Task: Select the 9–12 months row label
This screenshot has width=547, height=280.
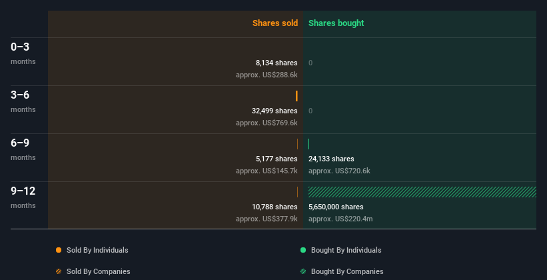Action: [23, 191]
